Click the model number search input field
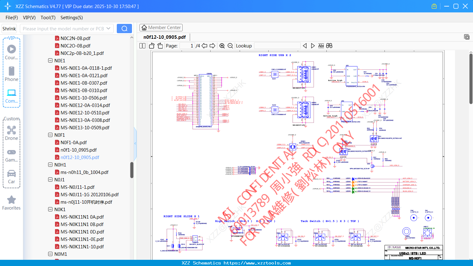Screen dimensions: 473x266 click(64, 29)
